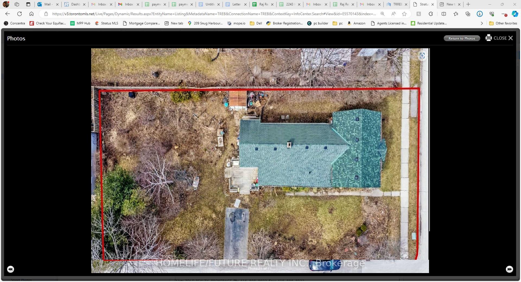Click the address bar URL

point(214,14)
